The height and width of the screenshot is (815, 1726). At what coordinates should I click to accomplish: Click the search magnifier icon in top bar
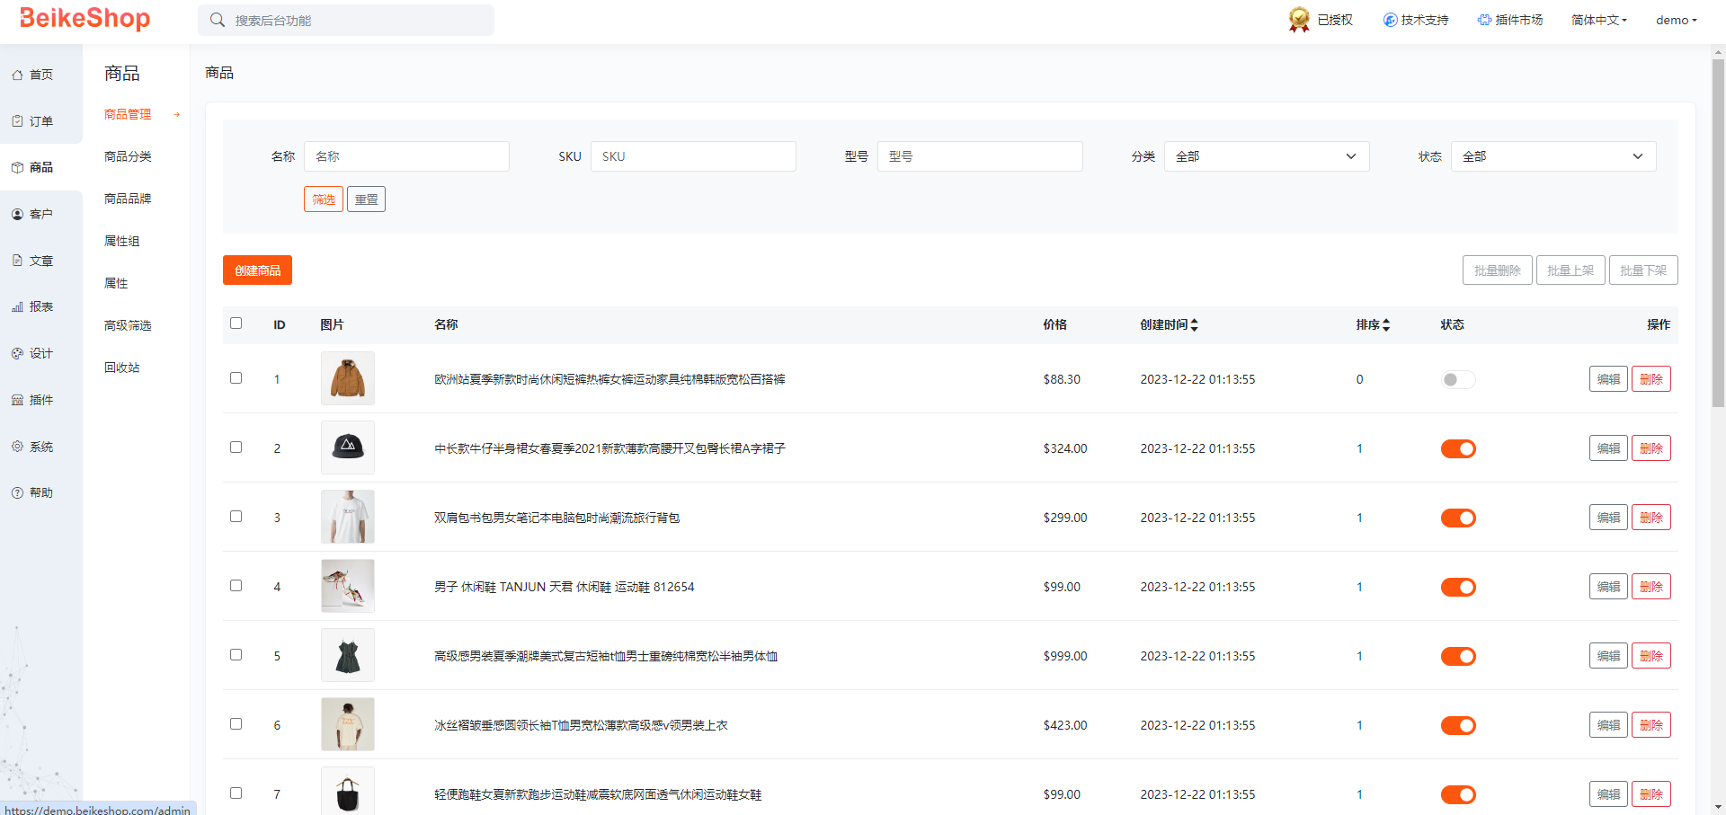click(218, 20)
